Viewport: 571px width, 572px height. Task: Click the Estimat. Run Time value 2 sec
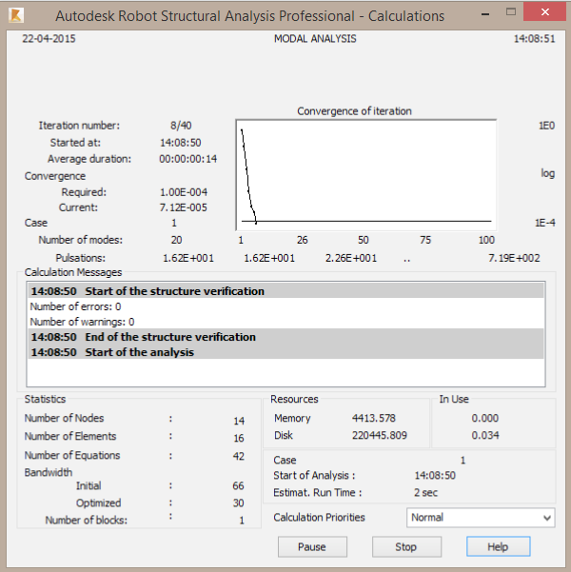tap(425, 493)
